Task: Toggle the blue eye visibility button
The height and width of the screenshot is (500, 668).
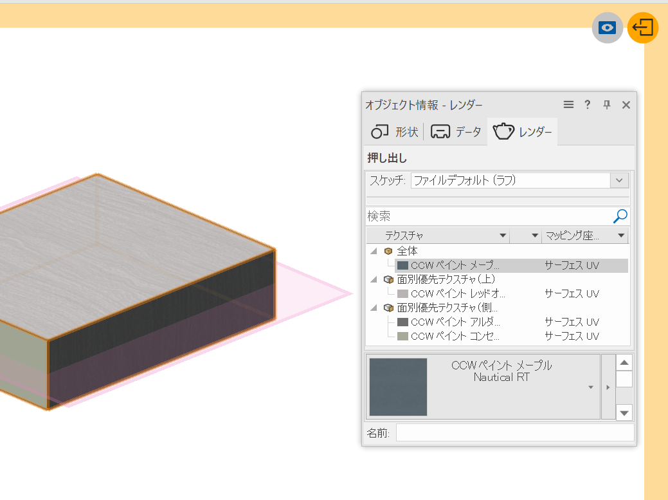Action: click(607, 28)
